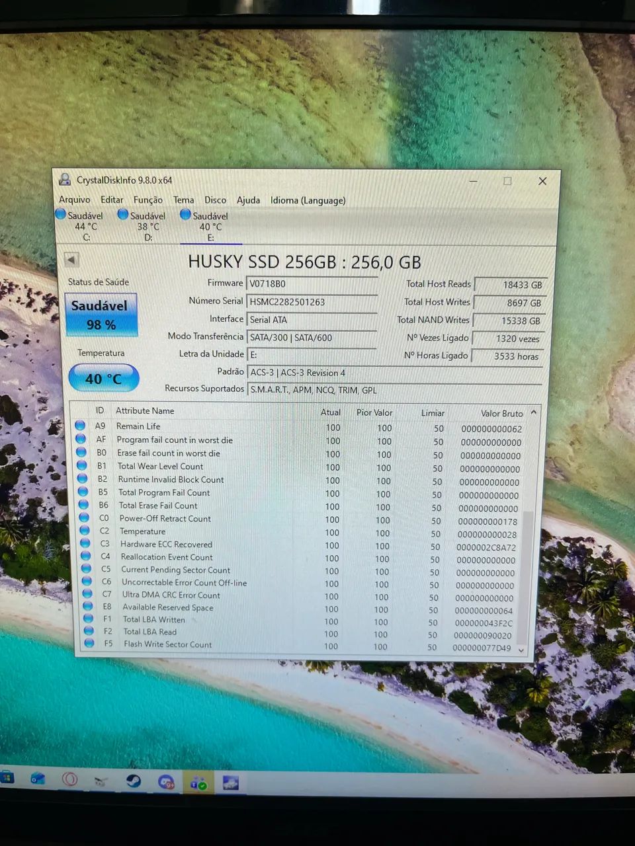Click status icon of Temperature attribute row
This screenshot has width=635, height=846.
85,530
